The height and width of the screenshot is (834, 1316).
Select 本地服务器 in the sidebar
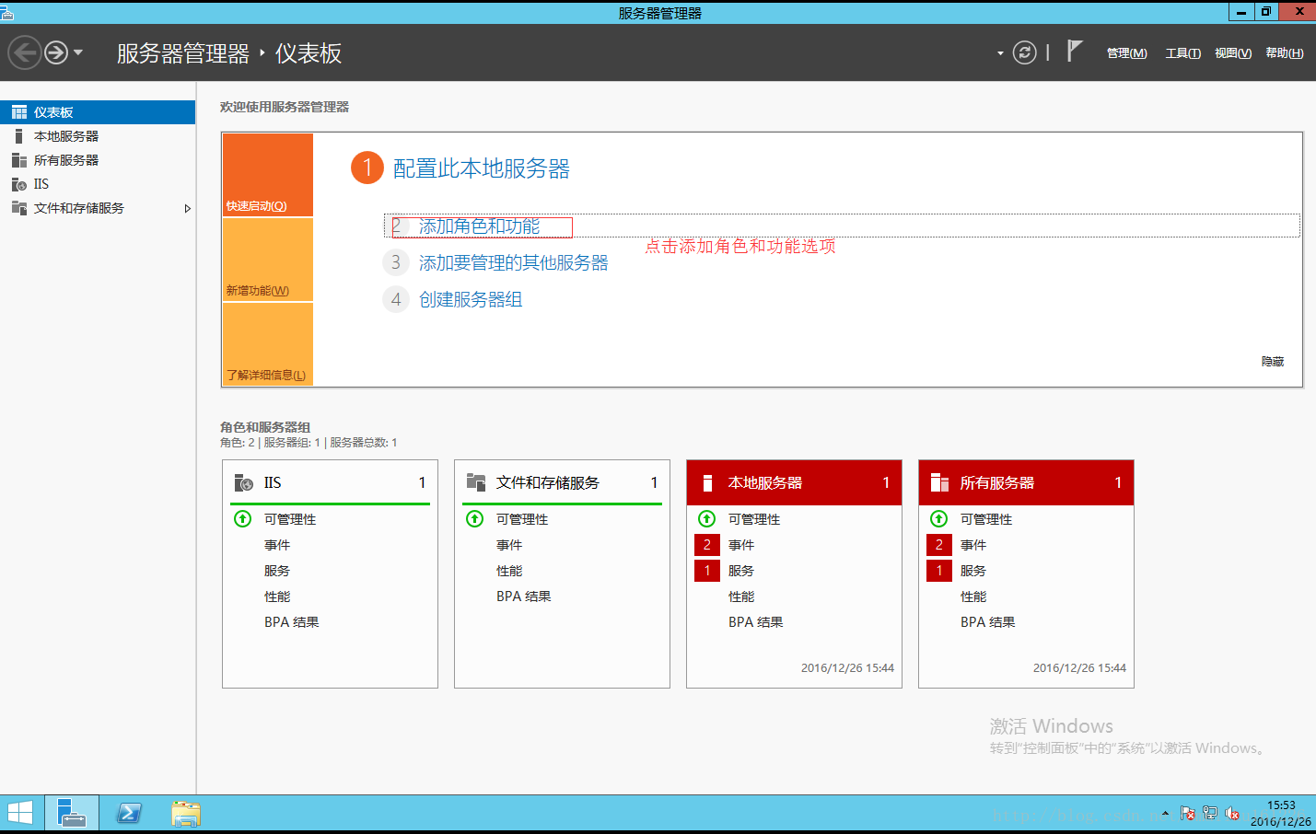66,136
